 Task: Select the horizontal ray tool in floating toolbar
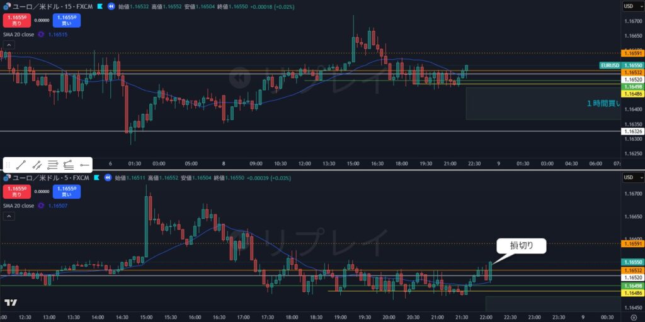click(x=84, y=165)
